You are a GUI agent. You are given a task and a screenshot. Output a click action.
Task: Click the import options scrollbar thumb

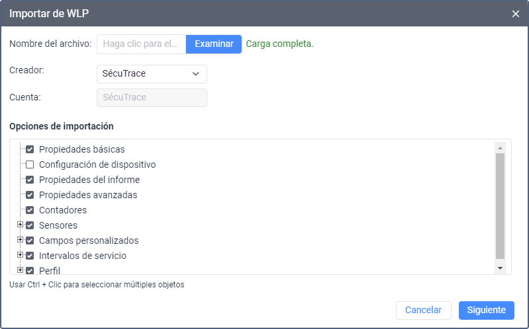(500, 205)
